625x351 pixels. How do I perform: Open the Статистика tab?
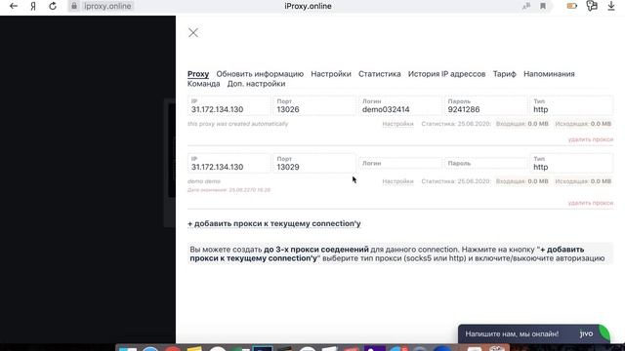click(380, 74)
